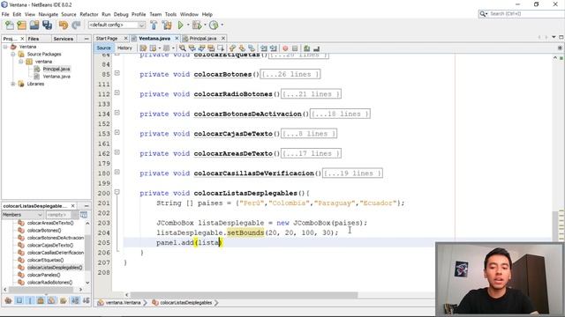565x317 pixels.
Task: Click the Find Previous Occurrence icon
Action: pos(192,48)
